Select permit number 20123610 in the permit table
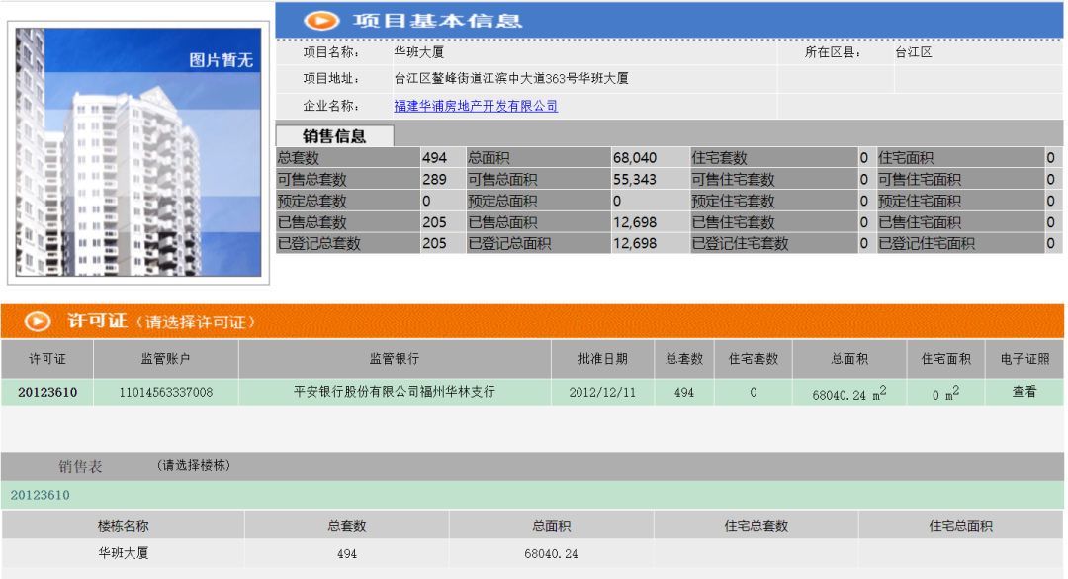The height and width of the screenshot is (579, 1068). (x=47, y=392)
